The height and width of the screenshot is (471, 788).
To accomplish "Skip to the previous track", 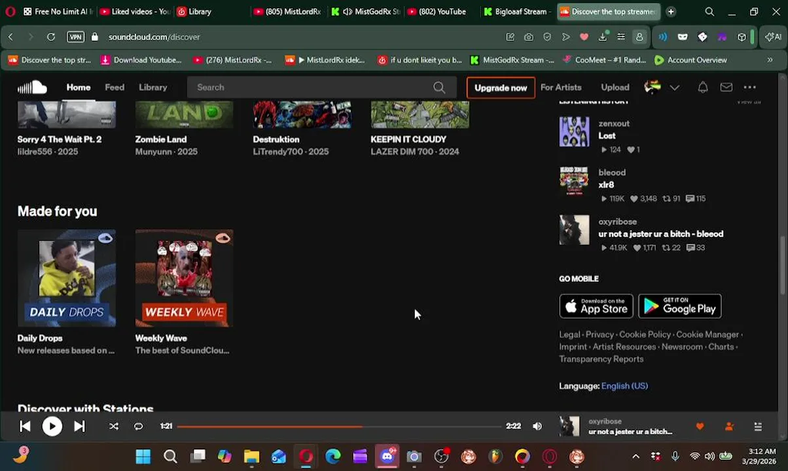I will (x=25, y=427).
